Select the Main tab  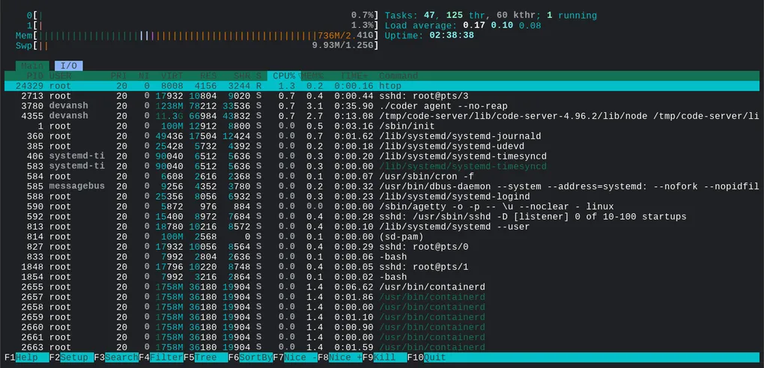(x=32, y=66)
